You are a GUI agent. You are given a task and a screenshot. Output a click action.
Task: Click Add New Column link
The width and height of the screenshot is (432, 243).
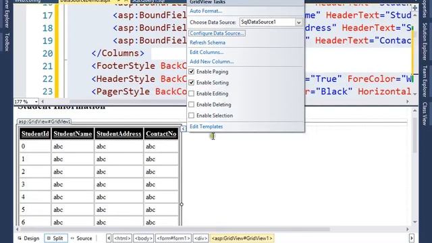click(211, 61)
